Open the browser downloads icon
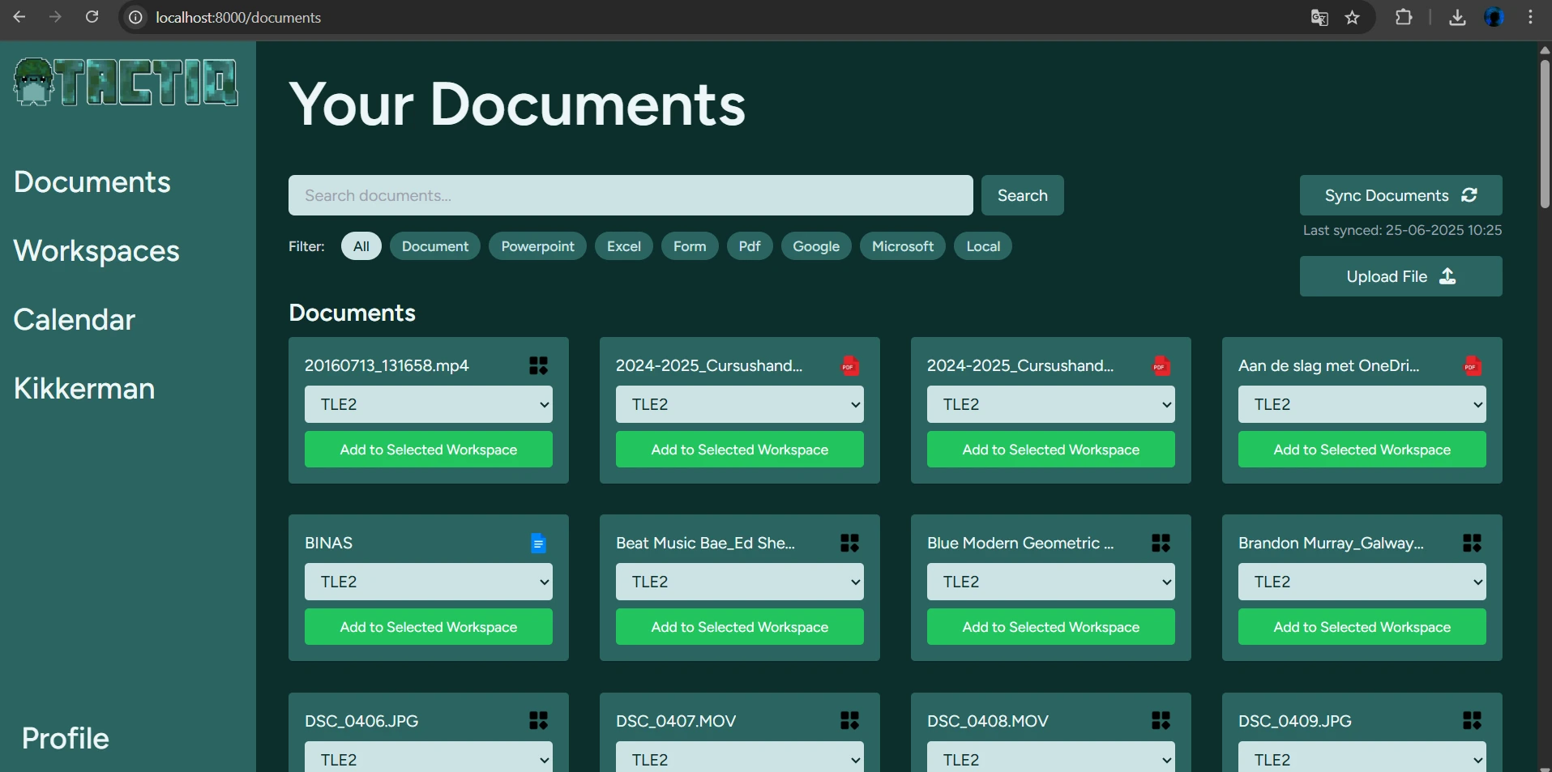 [x=1457, y=18]
